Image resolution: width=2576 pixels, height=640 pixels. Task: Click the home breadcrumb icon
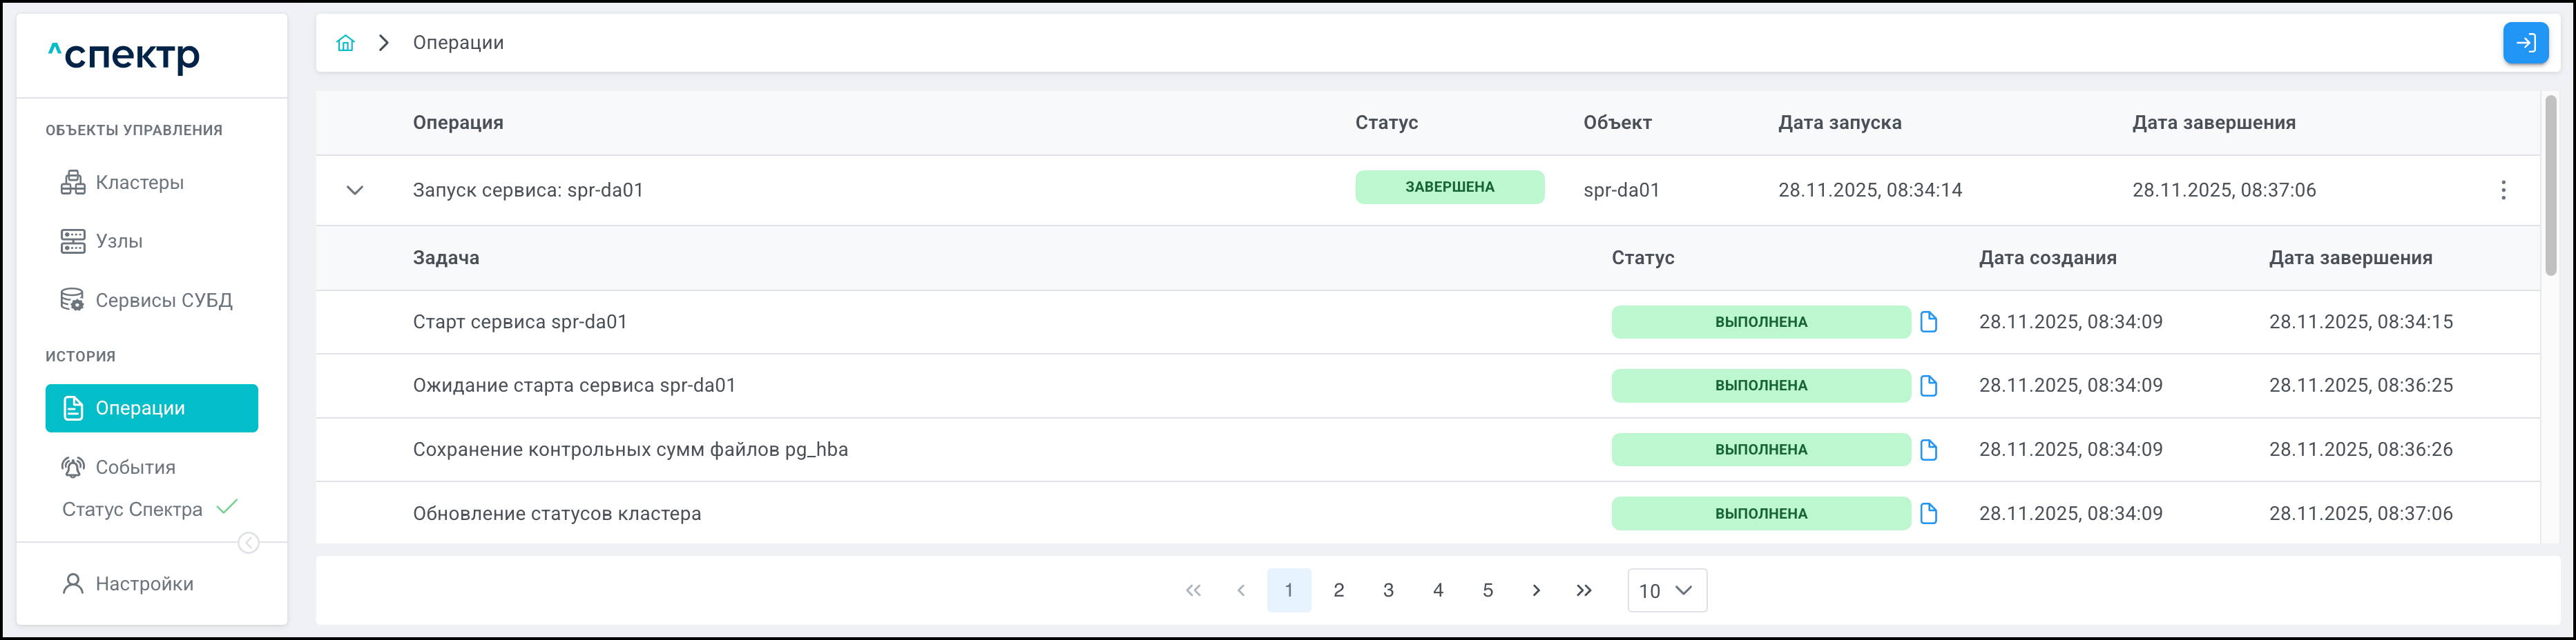[x=345, y=43]
